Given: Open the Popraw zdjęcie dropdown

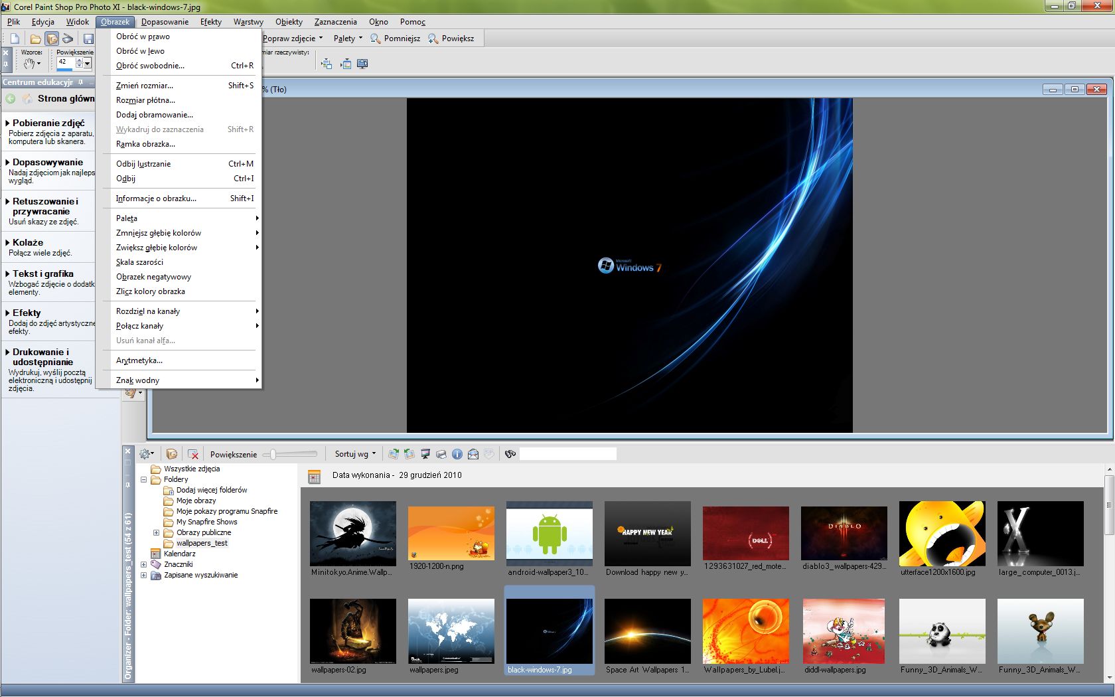Looking at the screenshot, I should (x=293, y=39).
